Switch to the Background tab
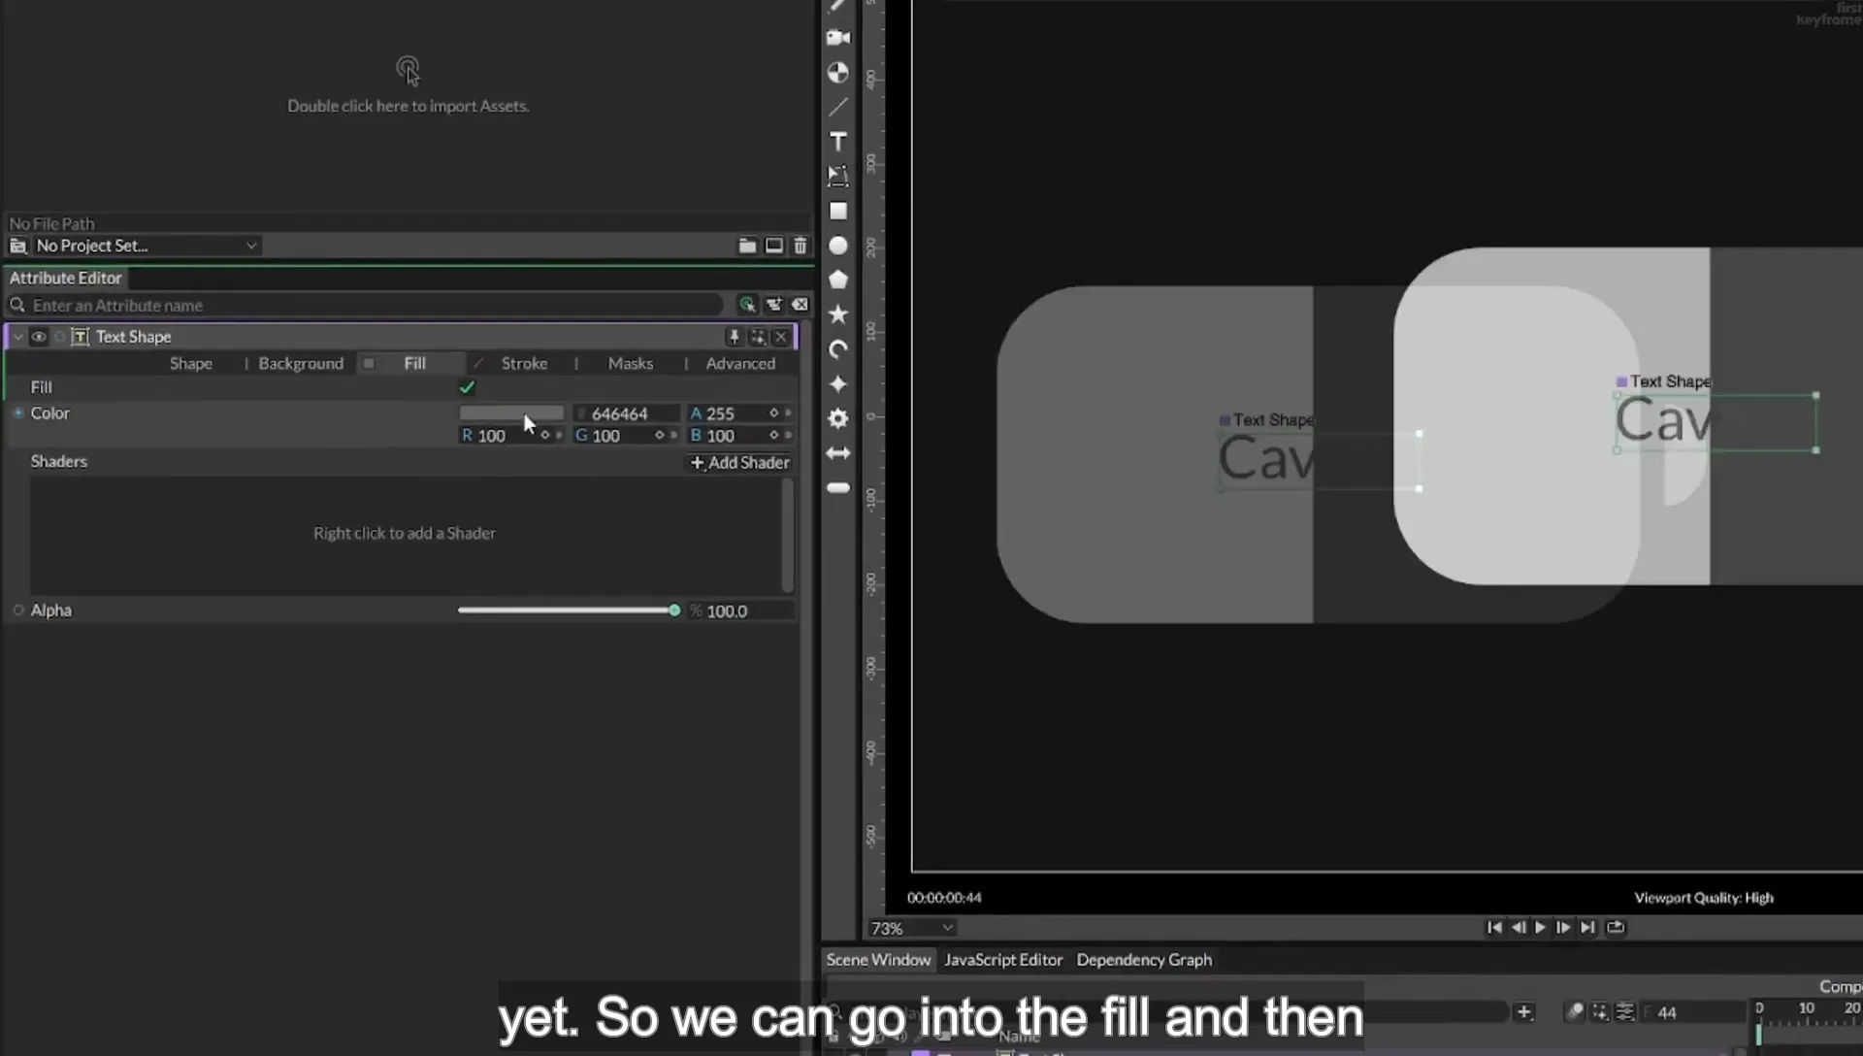The width and height of the screenshot is (1863, 1056). pyautogui.click(x=301, y=363)
